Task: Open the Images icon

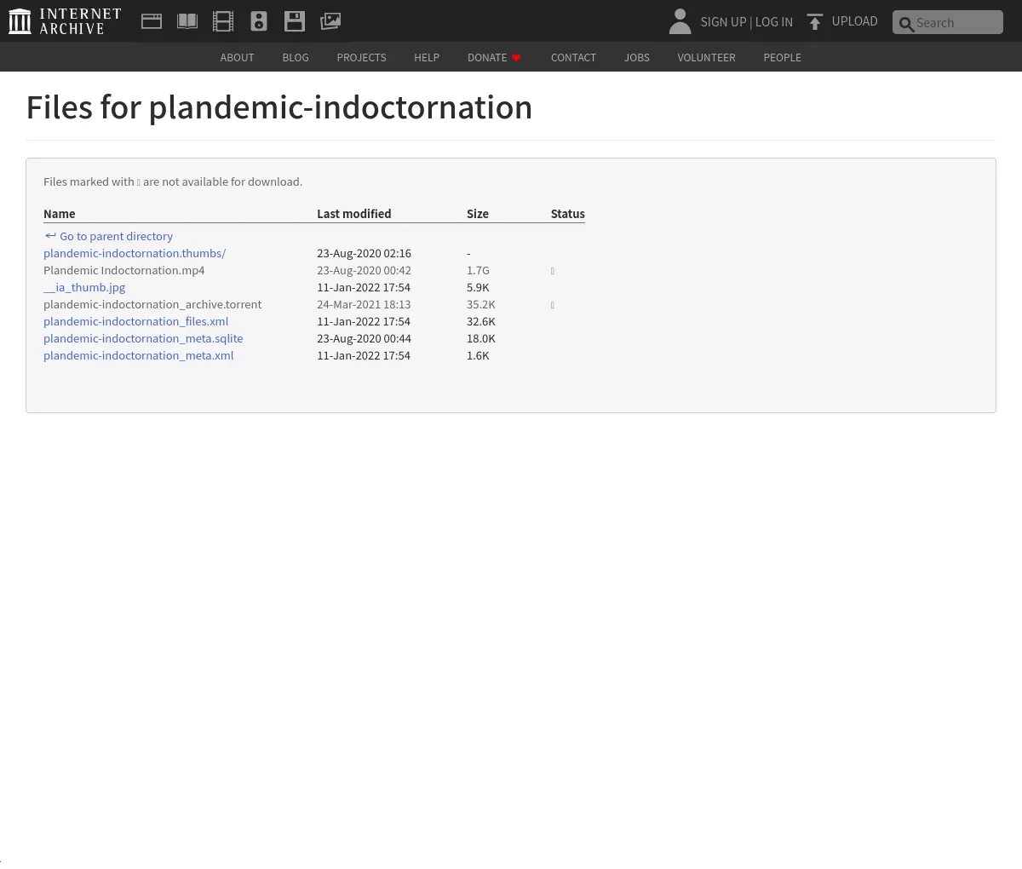Action: [x=330, y=21]
